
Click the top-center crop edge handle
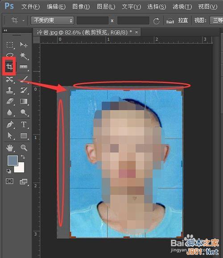click(x=127, y=90)
